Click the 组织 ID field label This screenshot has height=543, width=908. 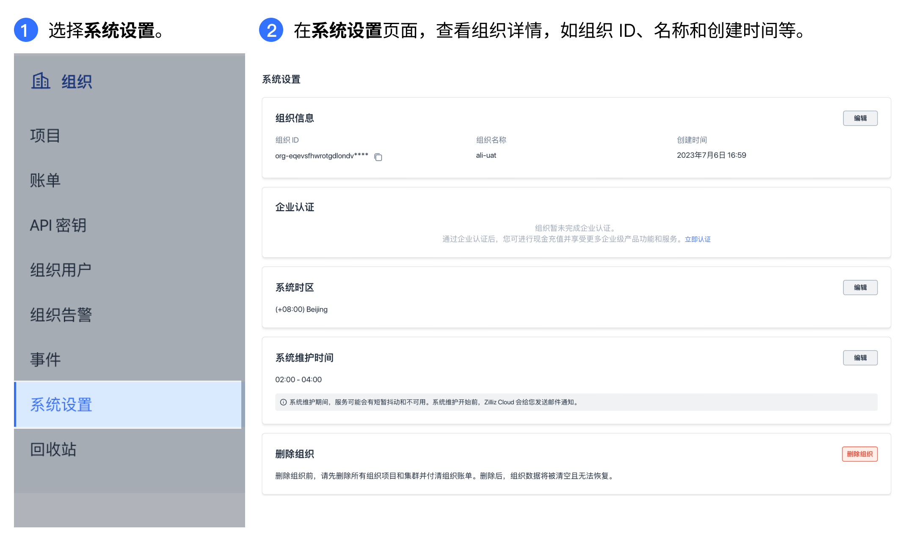(287, 140)
